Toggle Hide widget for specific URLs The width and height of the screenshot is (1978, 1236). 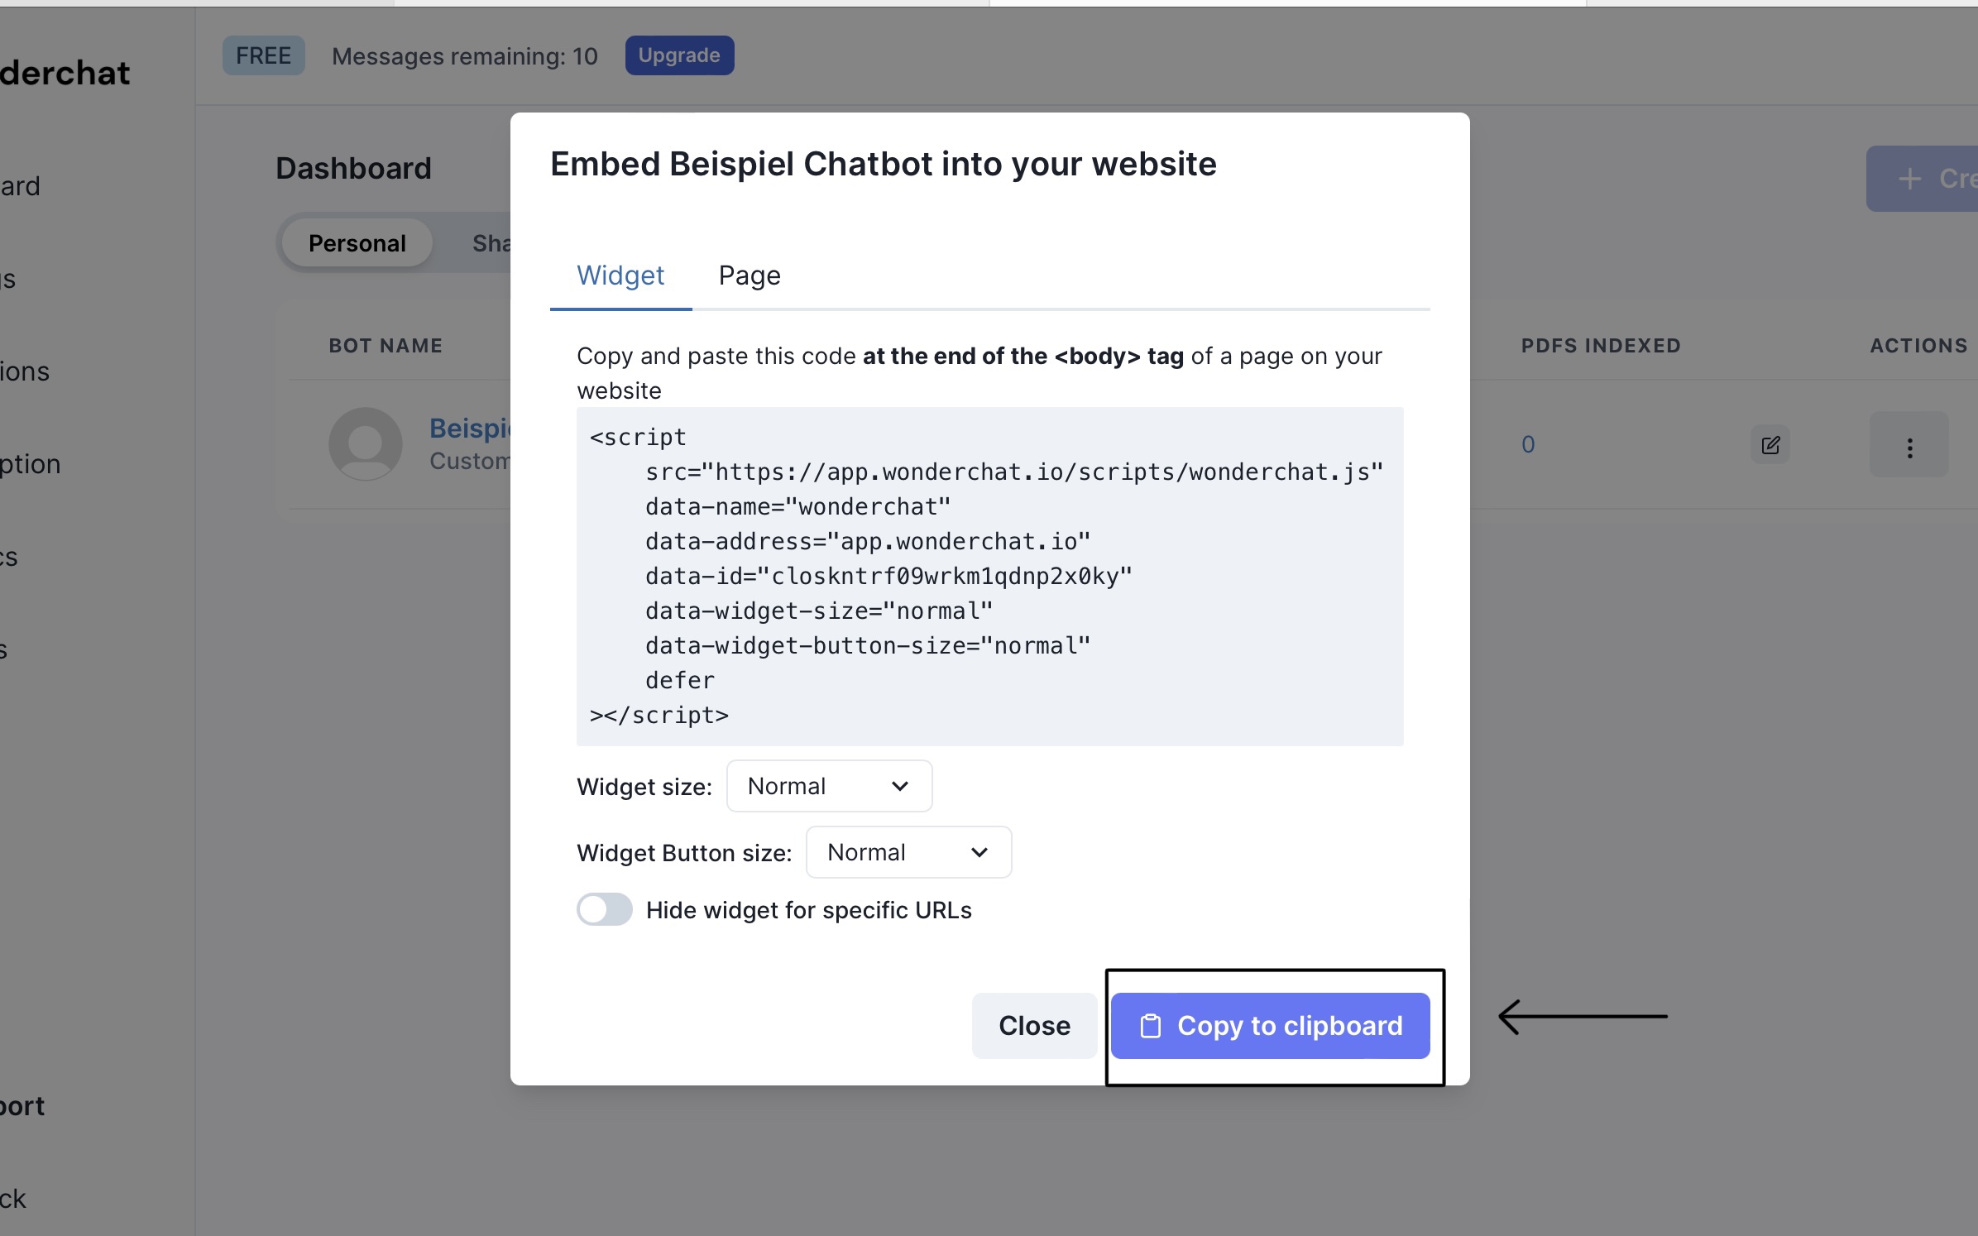click(x=606, y=910)
